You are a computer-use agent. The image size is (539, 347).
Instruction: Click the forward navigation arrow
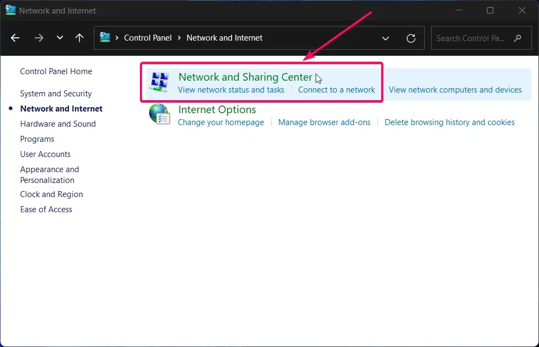pyautogui.click(x=39, y=38)
